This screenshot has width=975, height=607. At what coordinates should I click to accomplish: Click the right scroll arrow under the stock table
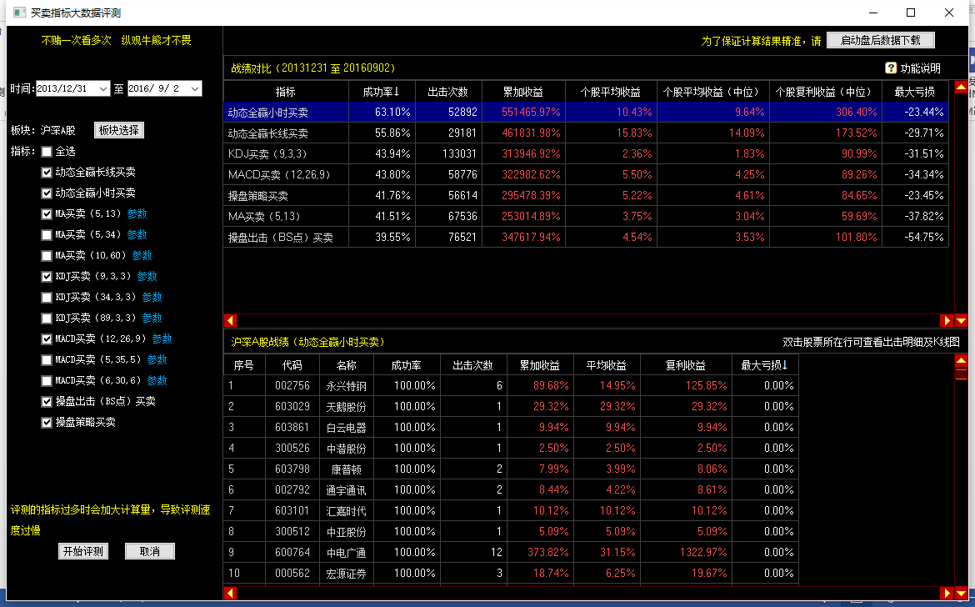coord(947,593)
